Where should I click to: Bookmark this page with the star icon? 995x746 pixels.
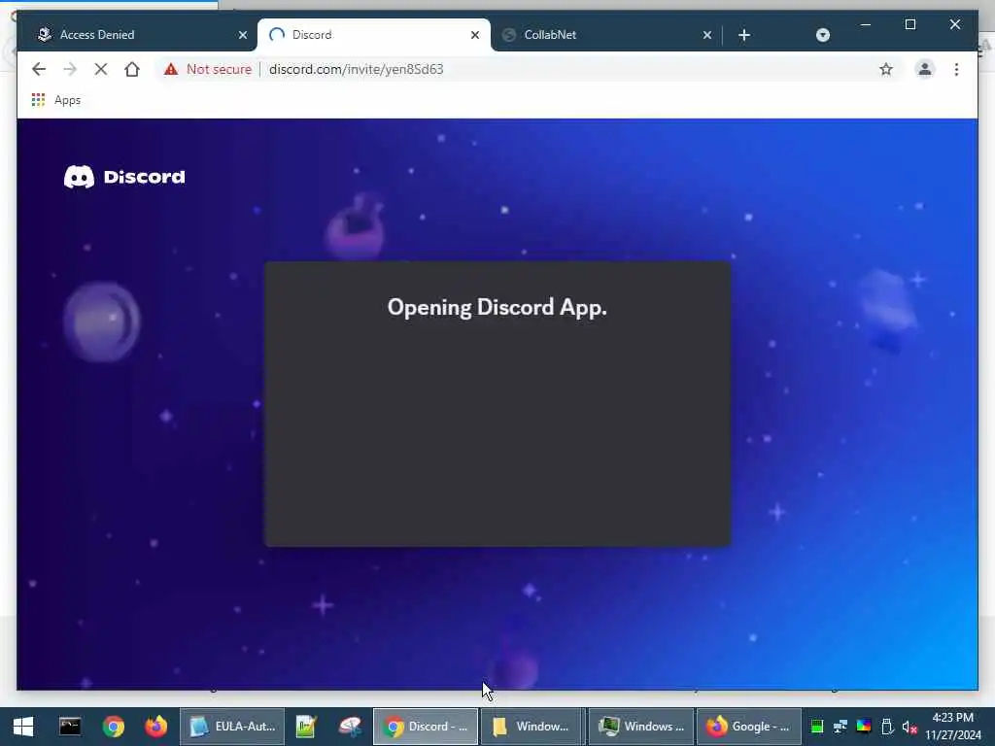tap(886, 69)
